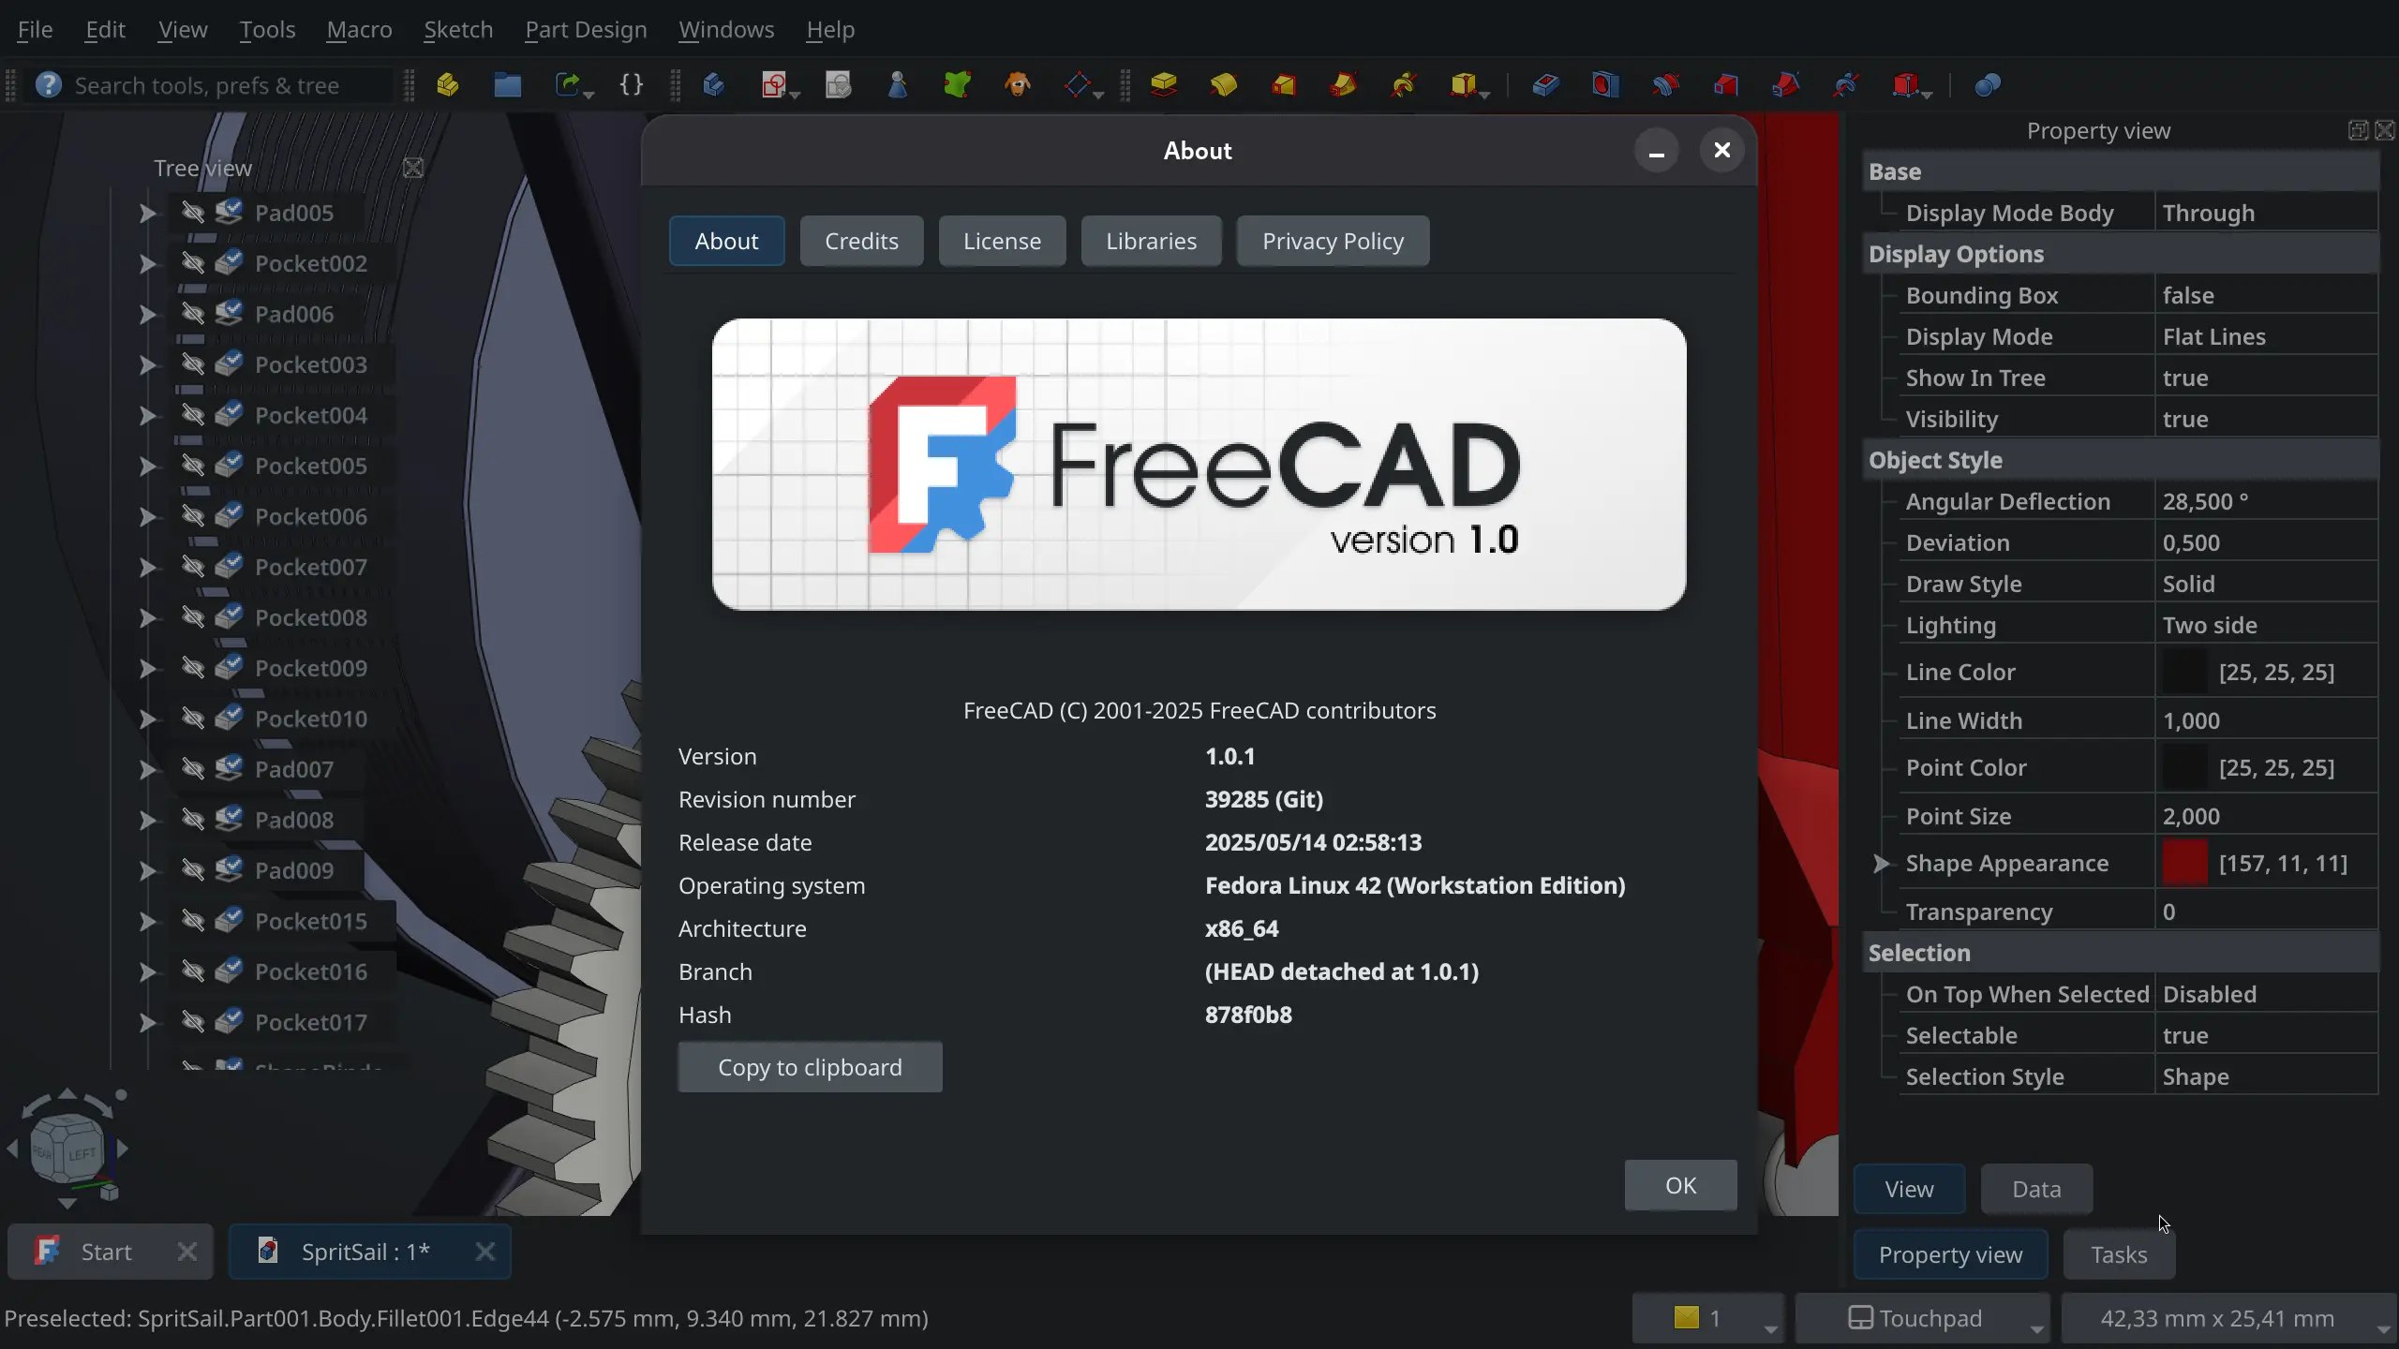Click the Boolean operation icon
Screen dimensions: 2399x1349
(1988, 85)
